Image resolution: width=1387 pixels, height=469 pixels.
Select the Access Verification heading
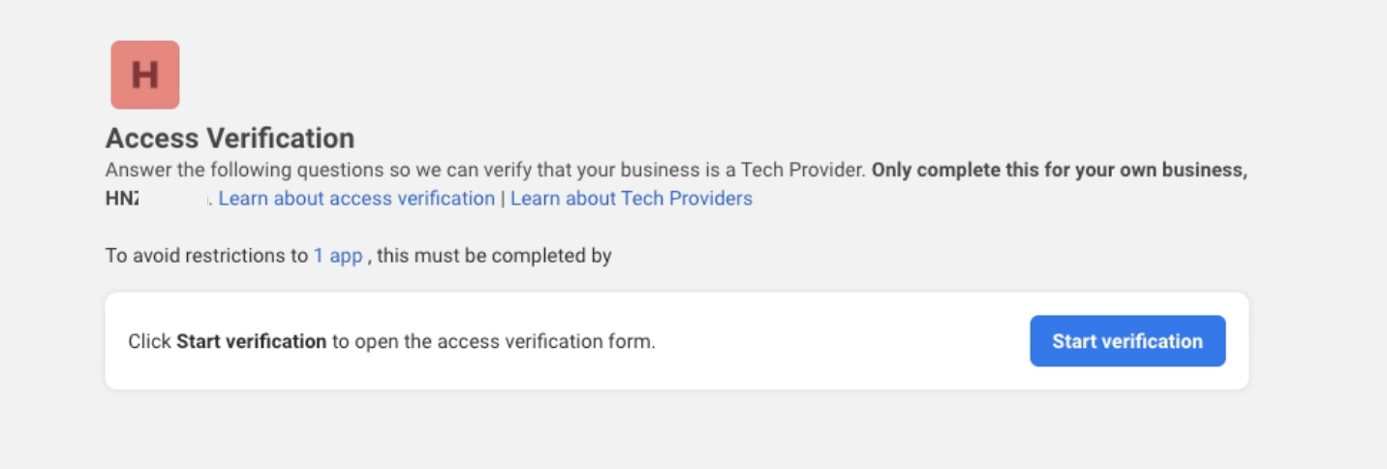(x=230, y=139)
